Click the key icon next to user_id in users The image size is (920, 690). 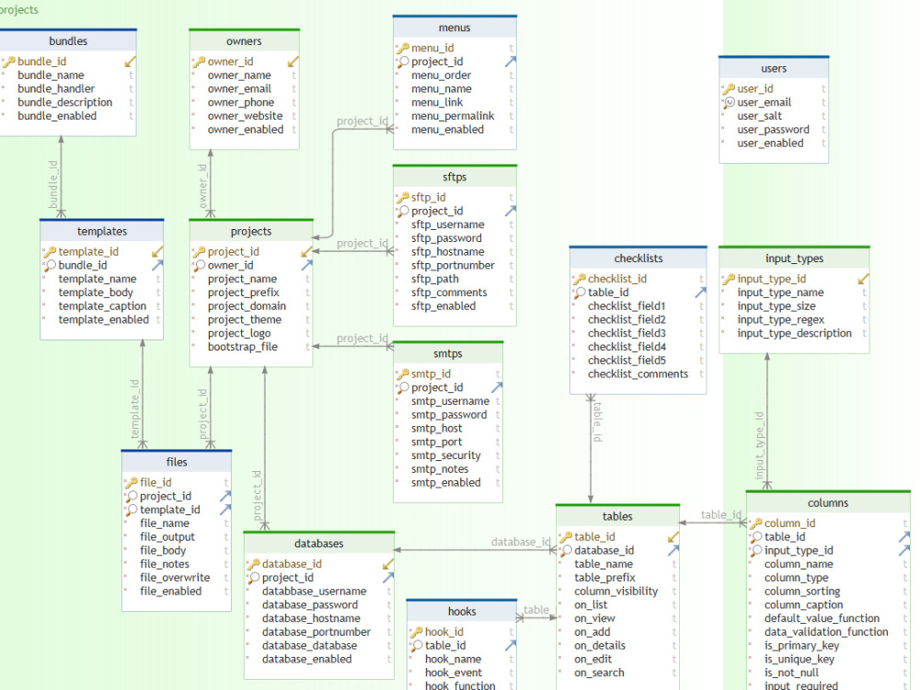click(x=727, y=88)
